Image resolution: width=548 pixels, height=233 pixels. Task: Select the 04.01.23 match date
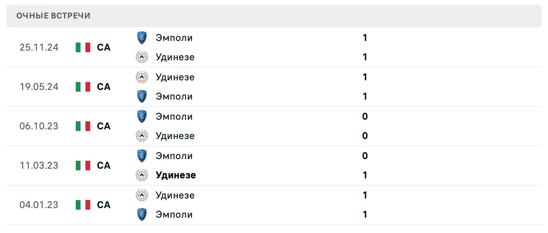39,205
